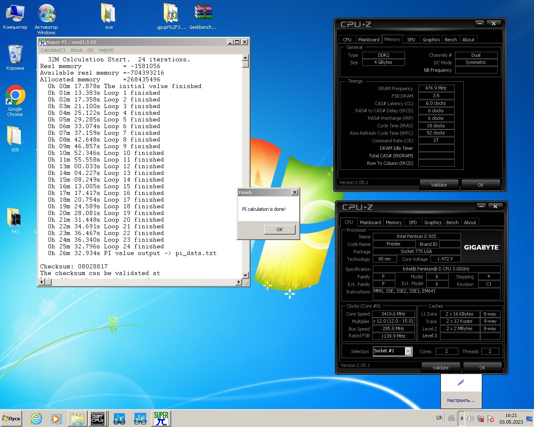Switch to Memory tab in lower CPU-Z window
This screenshot has width=534, height=427.
[394, 222]
